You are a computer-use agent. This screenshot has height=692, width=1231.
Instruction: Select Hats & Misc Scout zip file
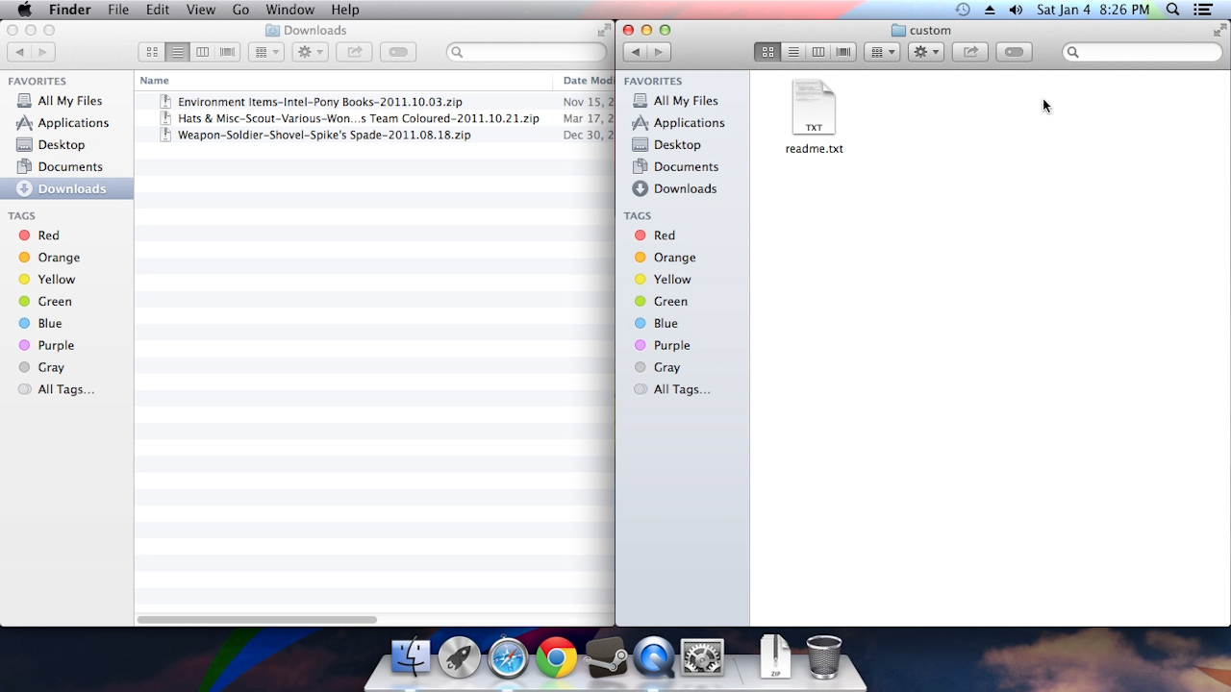(358, 118)
